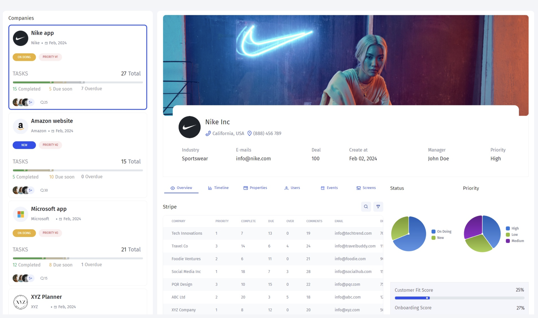Image resolution: width=538 pixels, height=318 pixels.
Task: Click the Nike Inc swoosh logo avatar
Action: tap(189, 127)
